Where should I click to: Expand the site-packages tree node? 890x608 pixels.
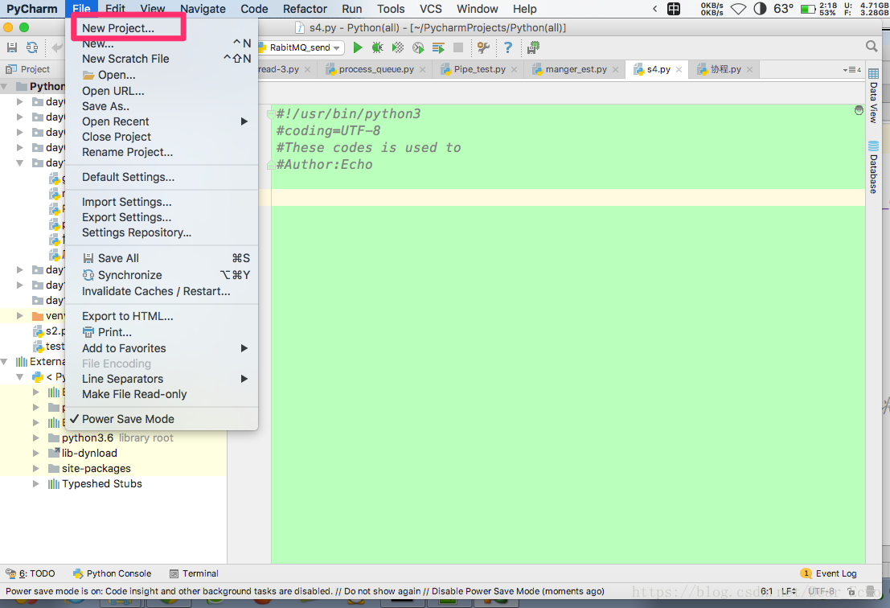35,468
